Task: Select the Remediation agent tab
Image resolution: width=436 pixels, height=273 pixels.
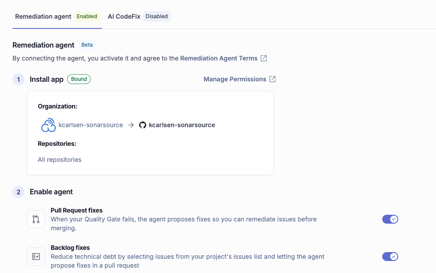Action: 43,16
